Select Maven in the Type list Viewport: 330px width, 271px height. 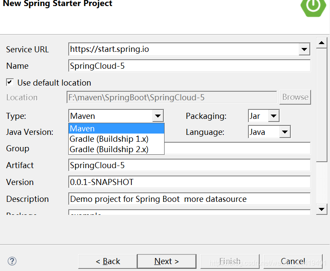point(116,128)
